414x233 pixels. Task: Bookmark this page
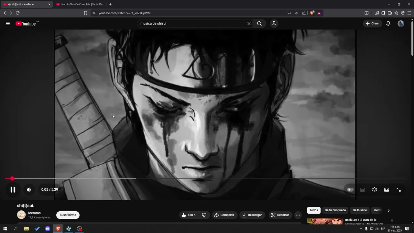(85, 13)
